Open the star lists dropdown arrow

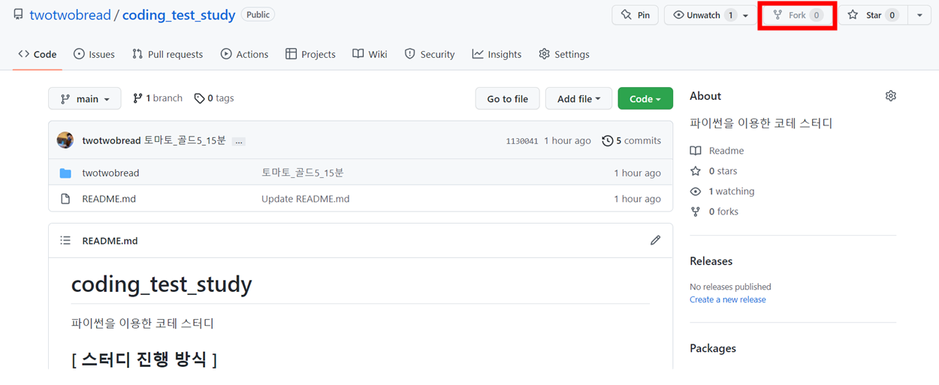click(x=919, y=15)
